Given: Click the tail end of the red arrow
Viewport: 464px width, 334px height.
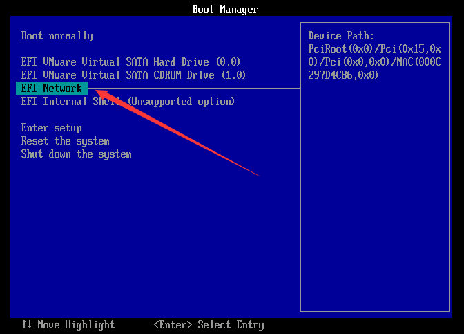Looking at the screenshot, I should [258, 175].
